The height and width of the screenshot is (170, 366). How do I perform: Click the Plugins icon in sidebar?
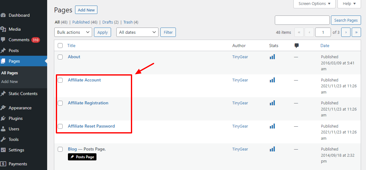[x=3, y=118]
